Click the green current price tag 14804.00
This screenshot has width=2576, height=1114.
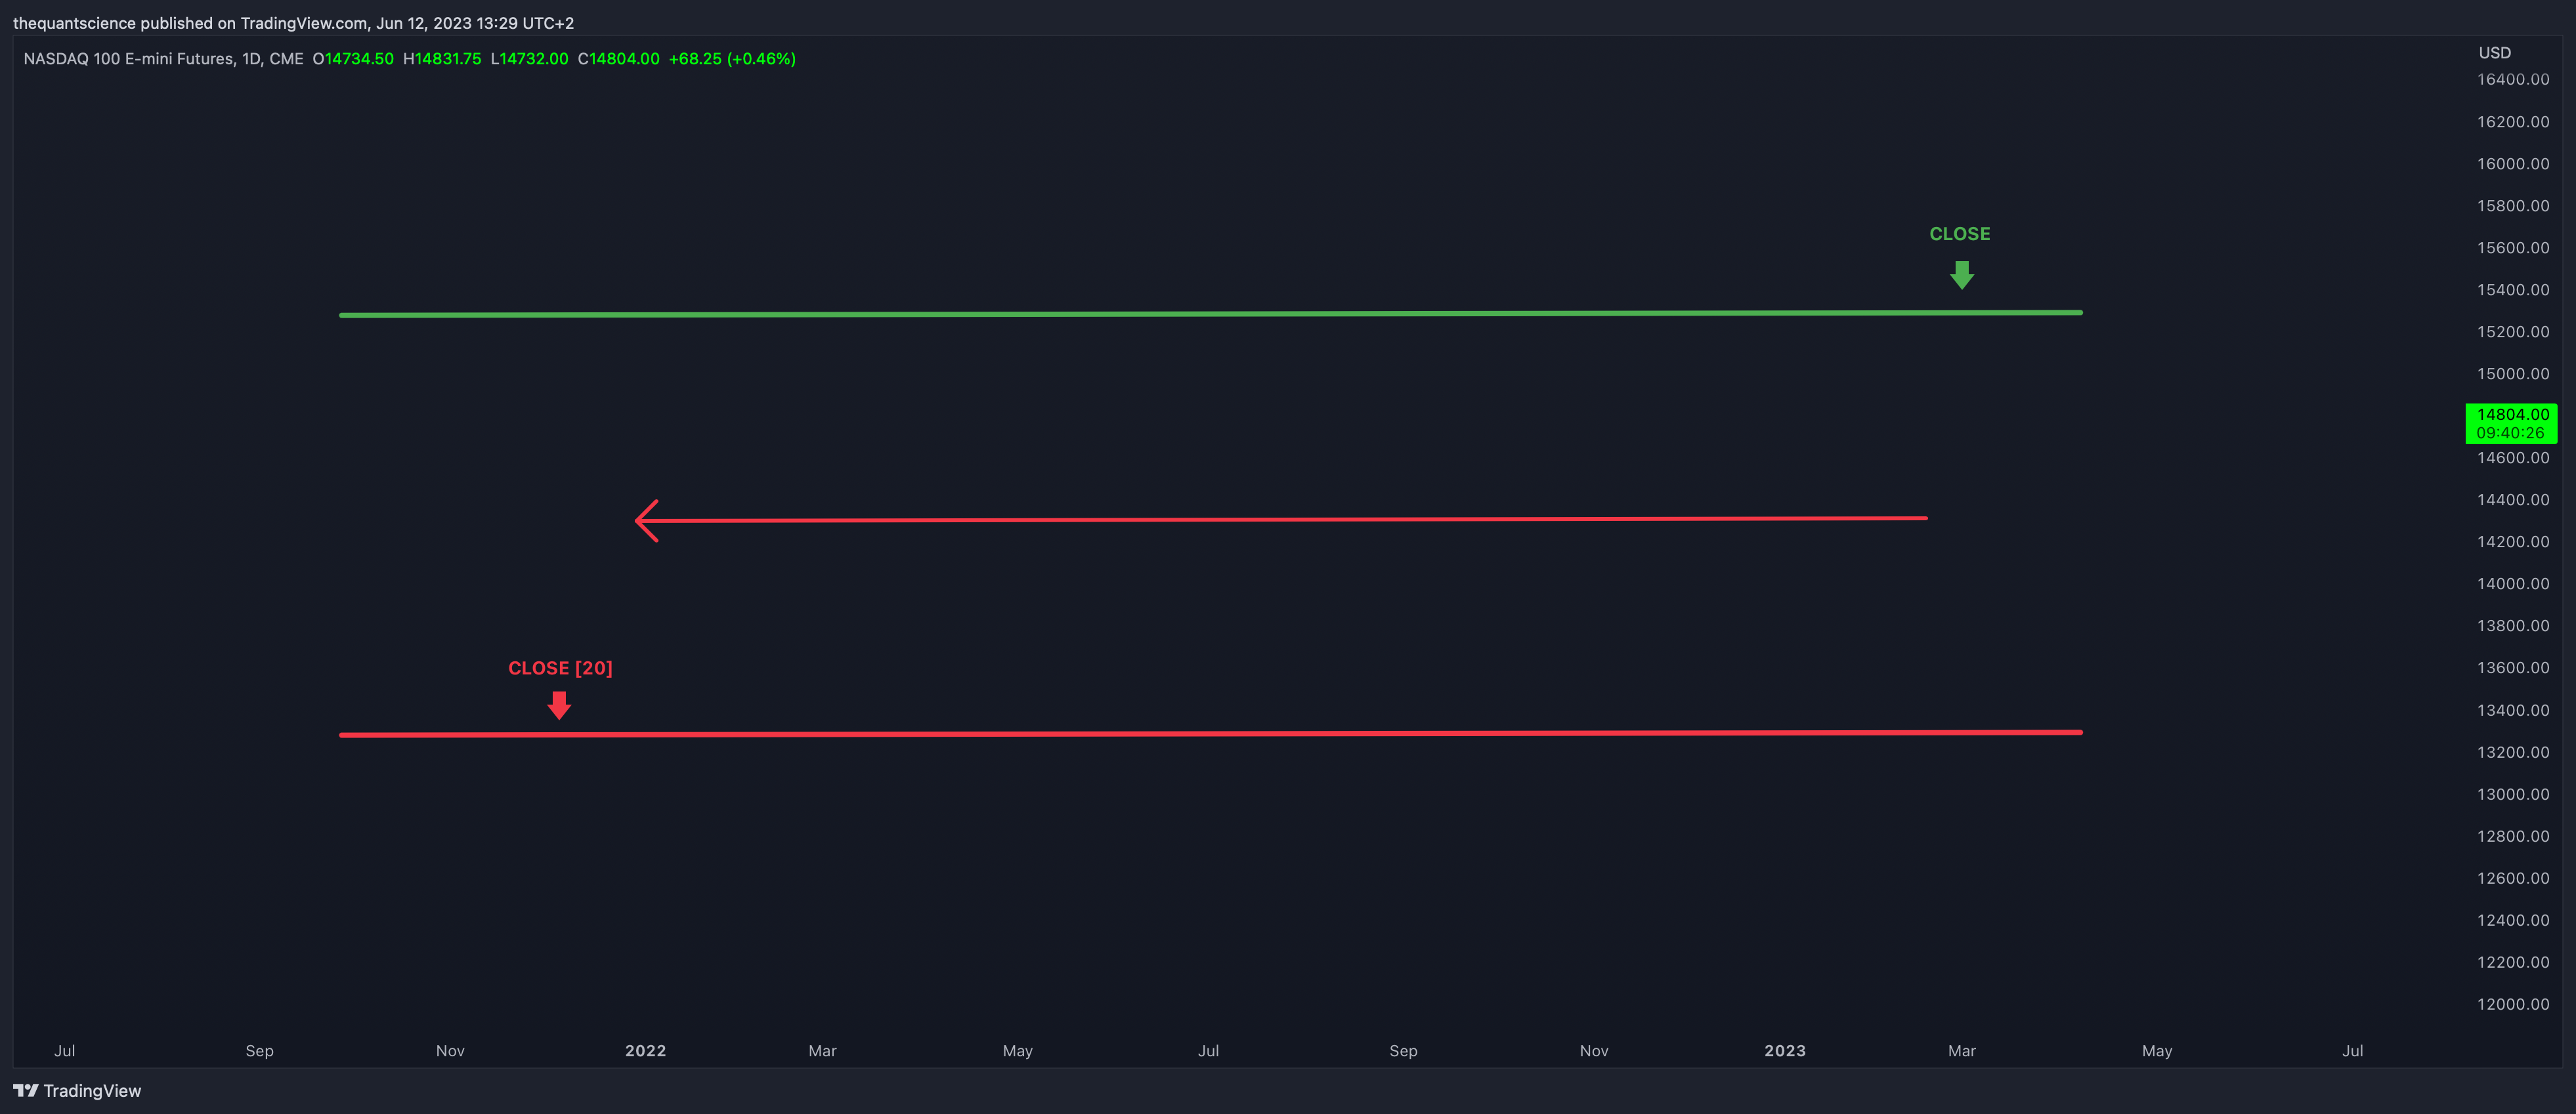point(2510,423)
